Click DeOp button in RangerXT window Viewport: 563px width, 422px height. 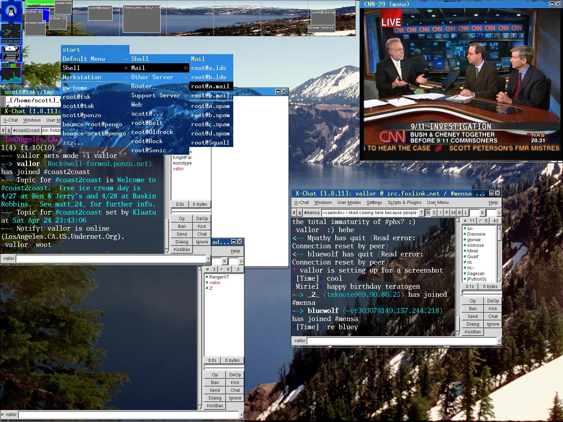pos(235,375)
